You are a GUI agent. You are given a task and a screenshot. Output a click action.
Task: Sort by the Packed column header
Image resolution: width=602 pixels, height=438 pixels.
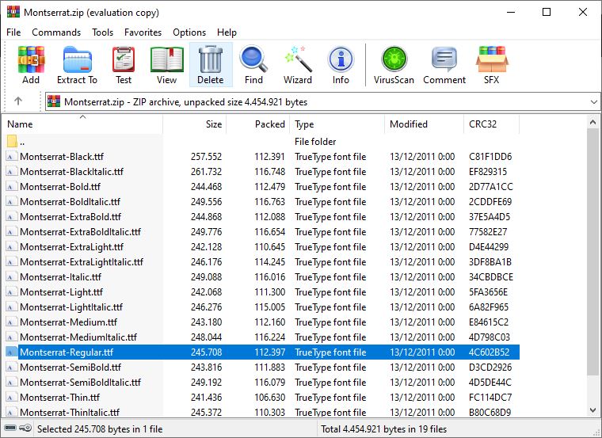pos(257,124)
